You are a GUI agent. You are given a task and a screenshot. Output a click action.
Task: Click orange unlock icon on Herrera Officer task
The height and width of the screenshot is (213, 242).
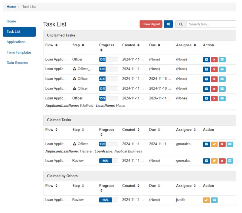click(214, 144)
